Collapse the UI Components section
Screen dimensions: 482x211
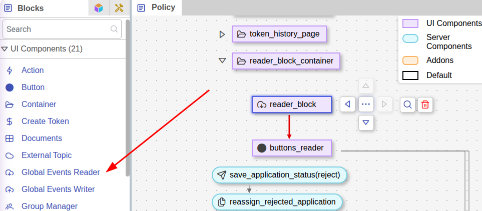click(5, 49)
